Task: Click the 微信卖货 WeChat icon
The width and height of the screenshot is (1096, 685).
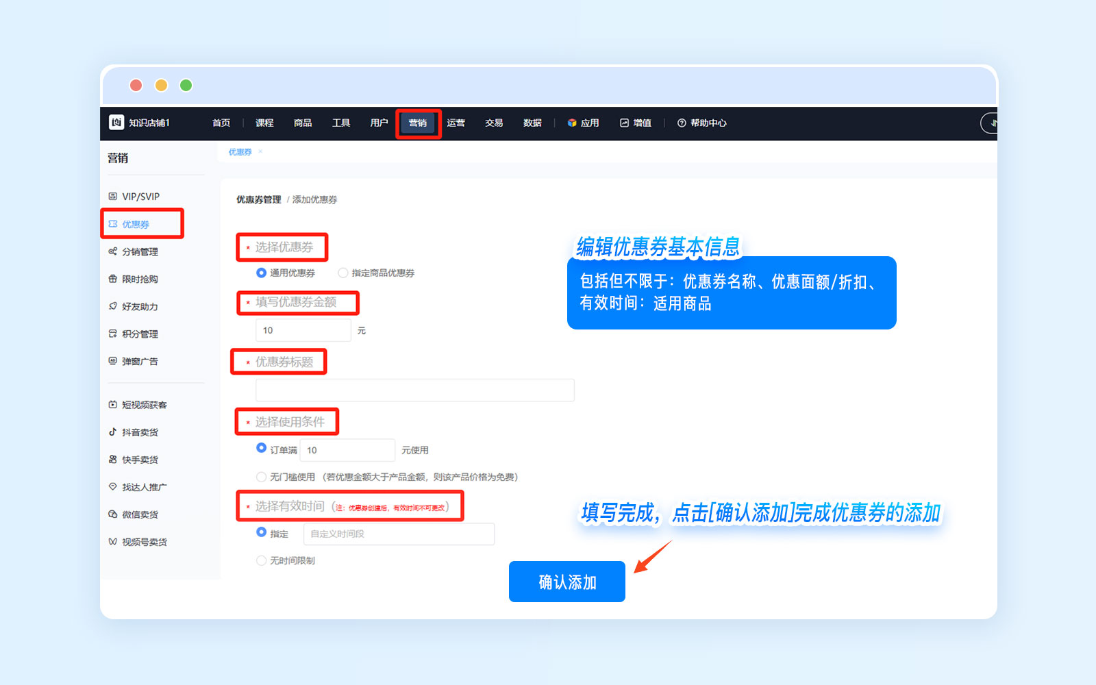Action: [113, 514]
